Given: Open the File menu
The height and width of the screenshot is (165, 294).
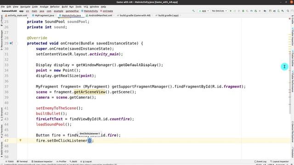Looking at the screenshot, I should [3, 7].
